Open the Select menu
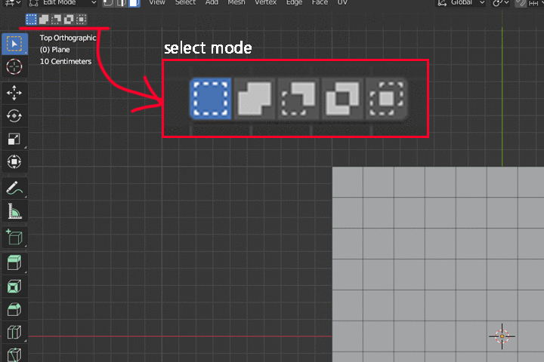Image resolution: width=544 pixels, height=362 pixels. pos(185,2)
